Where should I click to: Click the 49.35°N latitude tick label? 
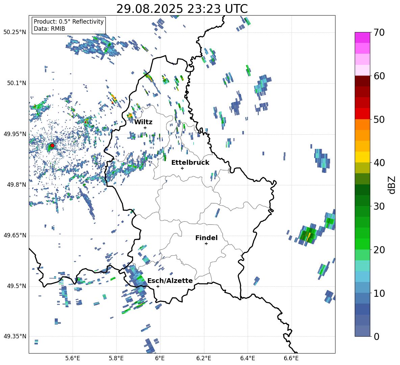[x=15, y=336]
